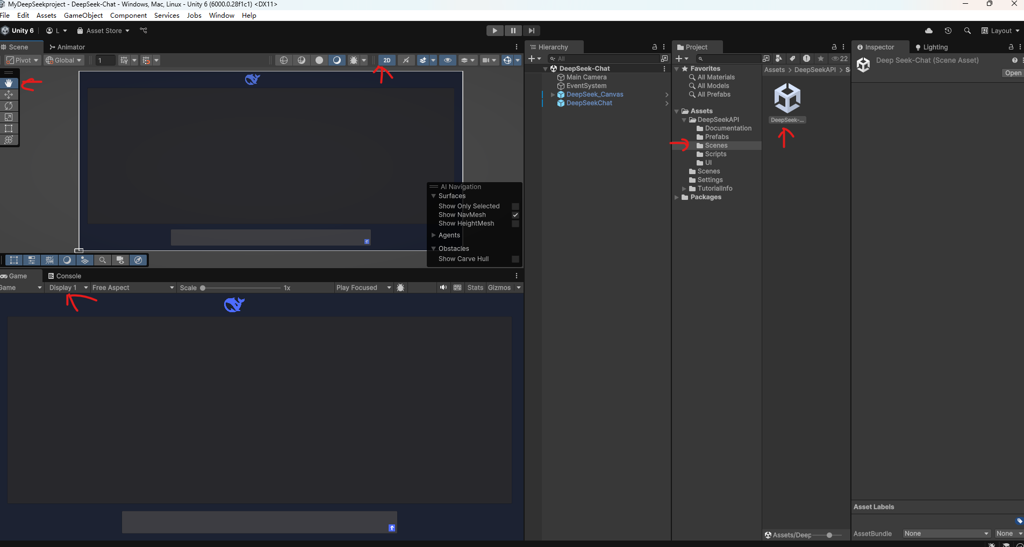
Task: Click the Stats button in Game view
Action: (x=475, y=288)
